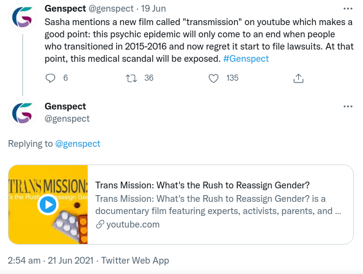363x274 pixels.
Task: Open @genspect in Replying to line
Action: tap(78, 144)
